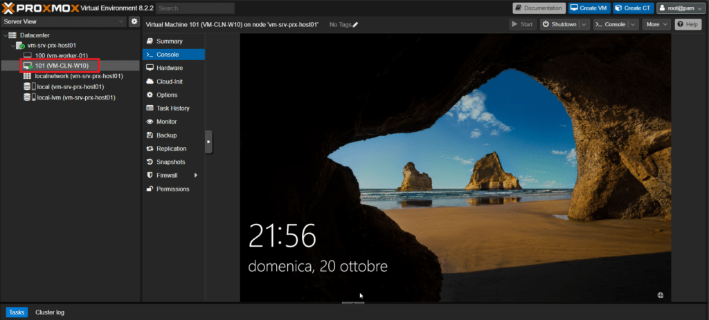The width and height of the screenshot is (709, 320).
Task: Click the Firewall shield icon
Action: point(150,175)
